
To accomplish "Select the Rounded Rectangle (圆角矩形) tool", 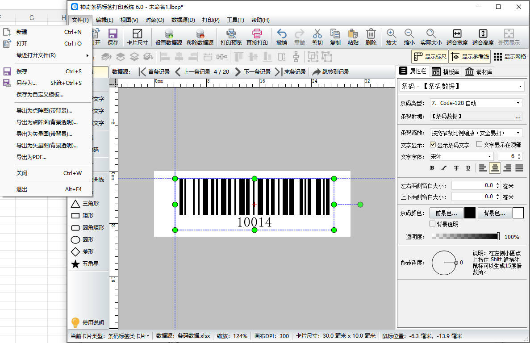I will [88, 228].
